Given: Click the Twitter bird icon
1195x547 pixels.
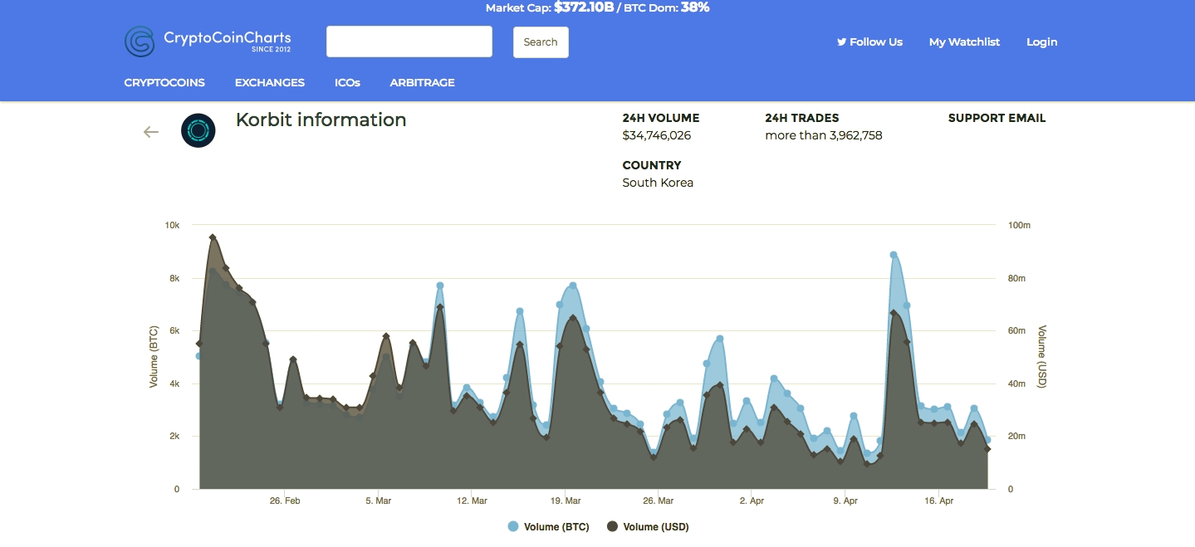Looking at the screenshot, I should click(841, 42).
